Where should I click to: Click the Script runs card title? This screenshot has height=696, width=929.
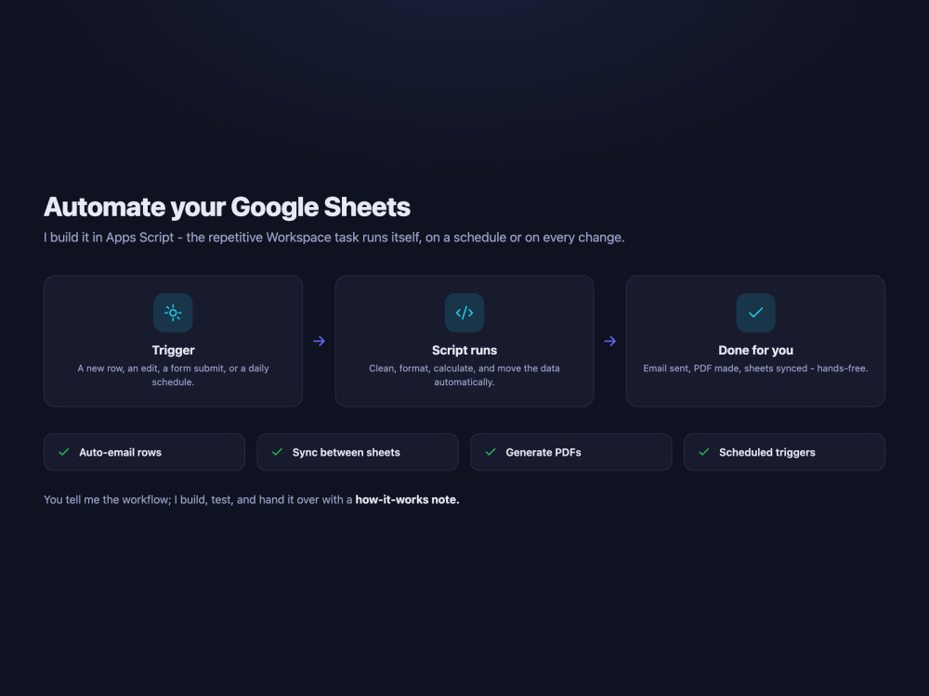464,351
